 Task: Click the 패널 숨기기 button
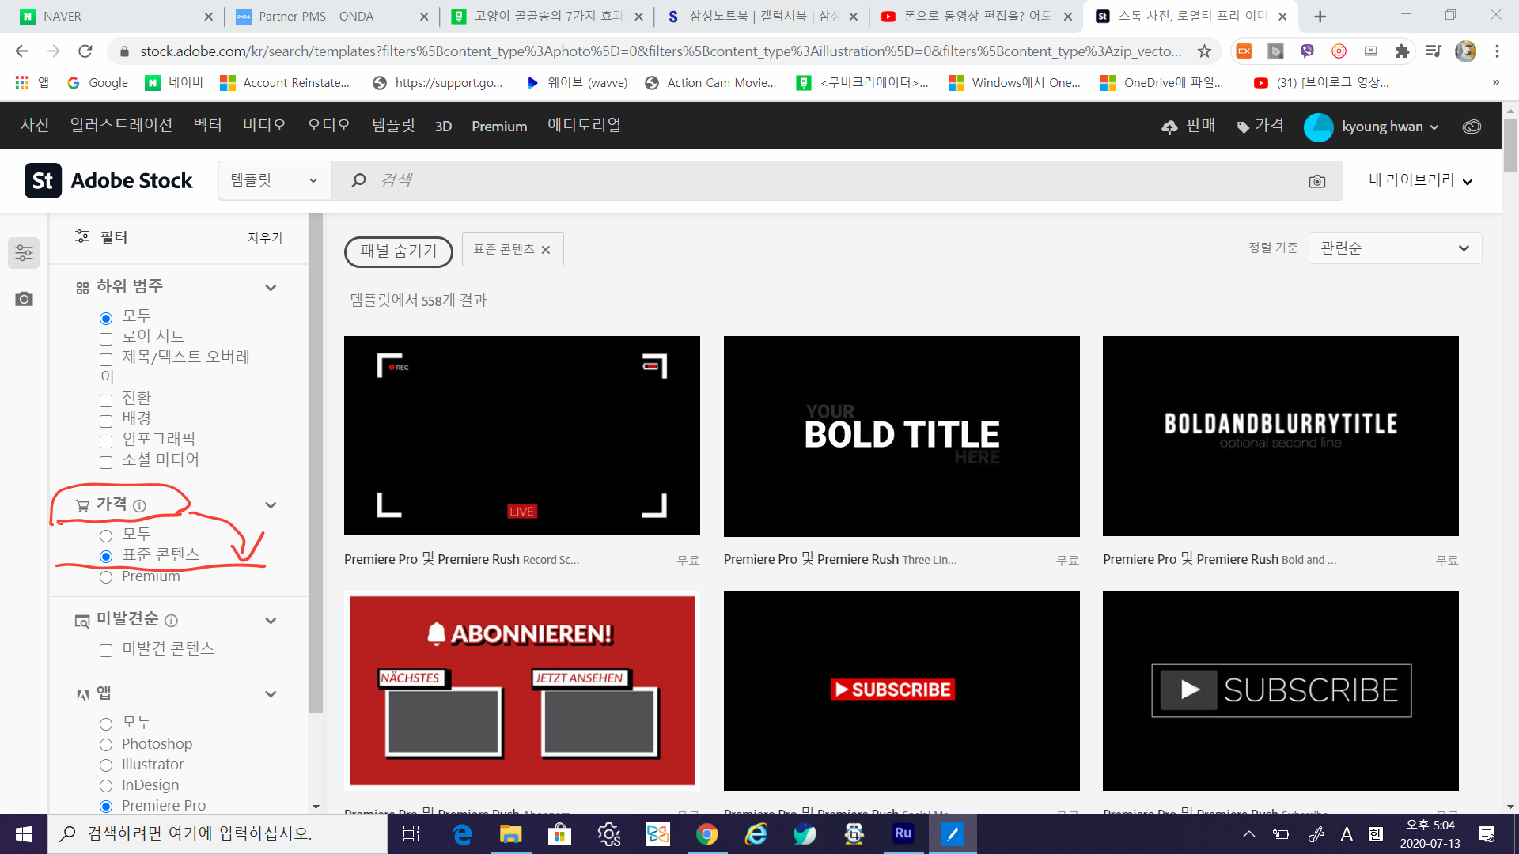coord(398,251)
